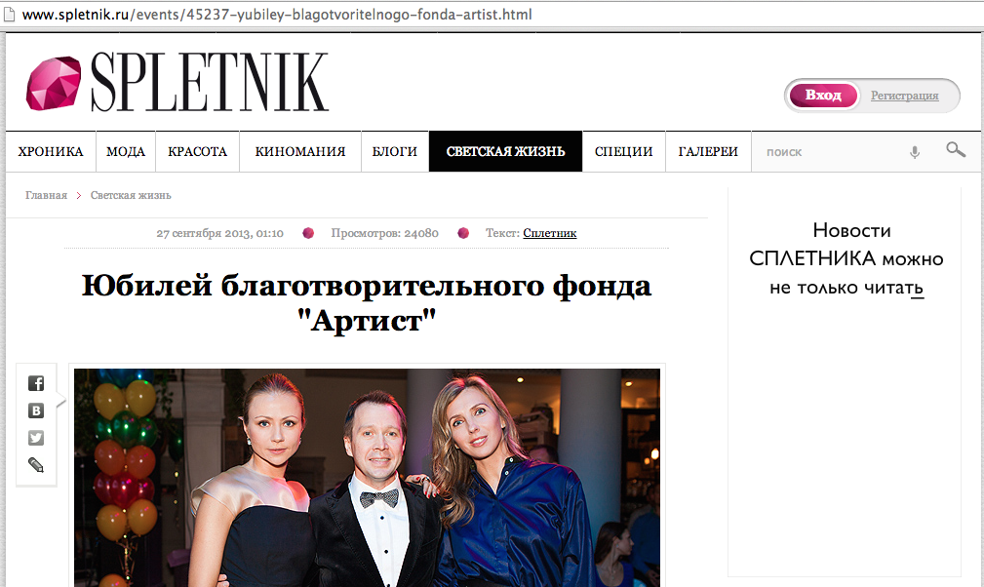Screen dimensions: 984x587
Task: Open the Киномания section
Action: click(x=300, y=152)
